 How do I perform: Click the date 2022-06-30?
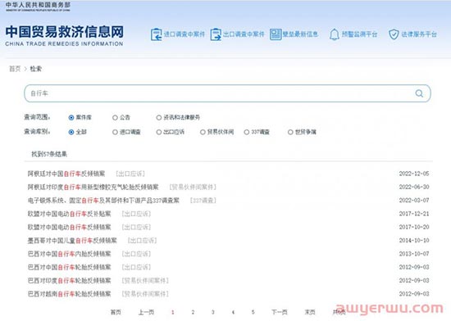tap(414, 188)
